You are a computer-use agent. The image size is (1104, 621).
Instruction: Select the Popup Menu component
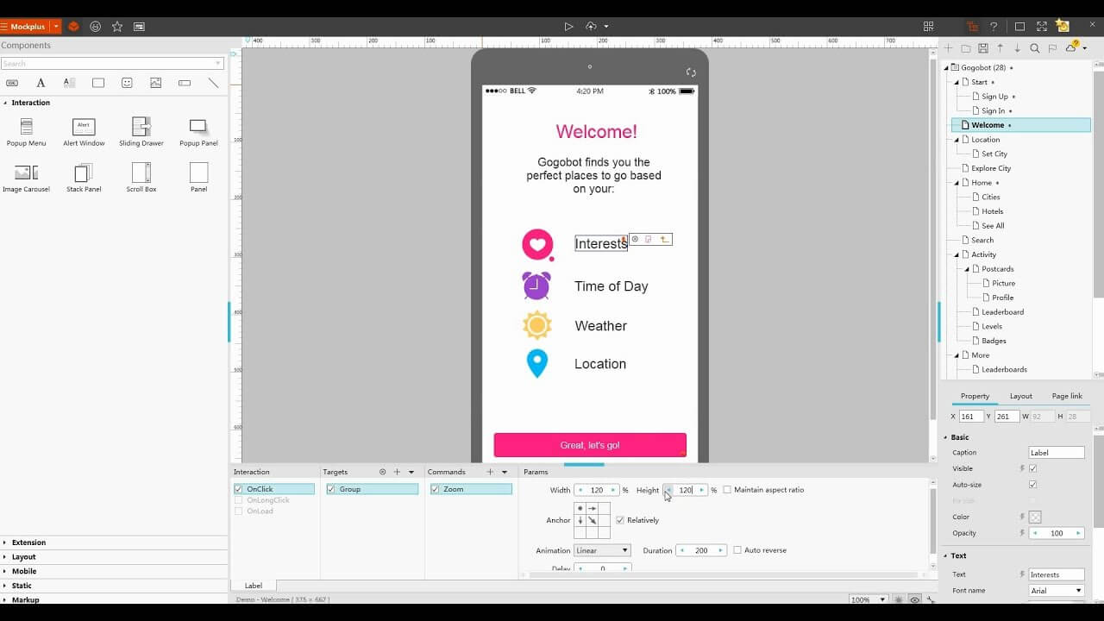[x=26, y=132]
